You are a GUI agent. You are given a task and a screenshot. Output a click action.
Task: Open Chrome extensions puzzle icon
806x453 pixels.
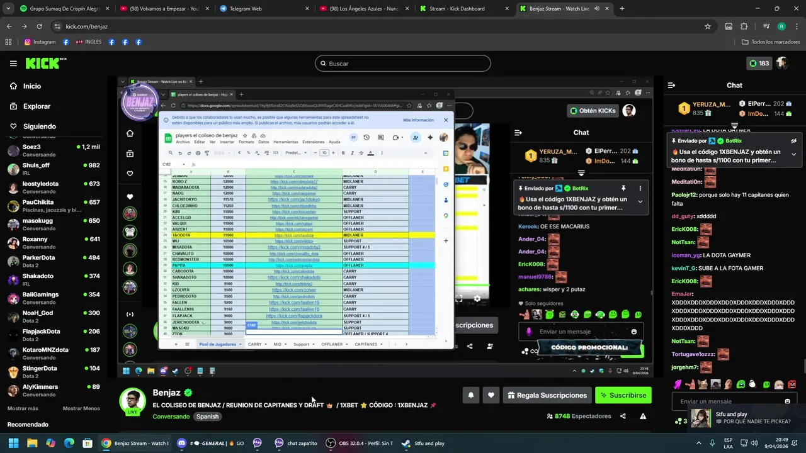[x=744, y=26]
